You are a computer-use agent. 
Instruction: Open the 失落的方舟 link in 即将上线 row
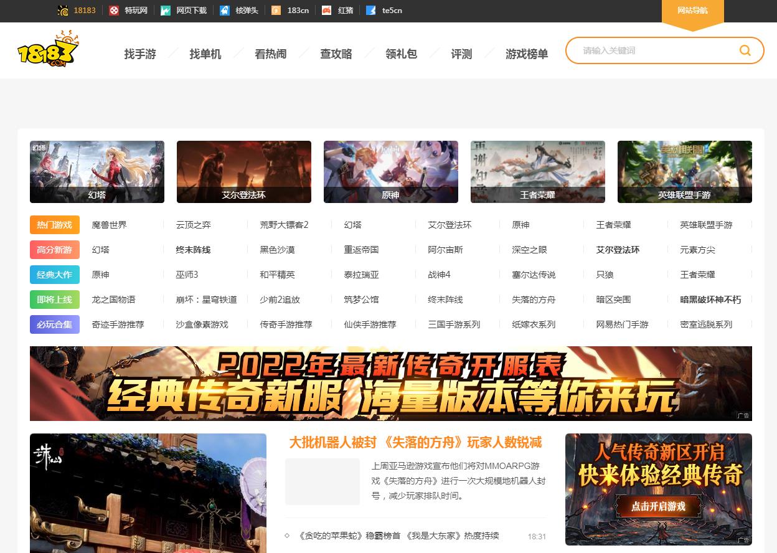coord(534,300)
